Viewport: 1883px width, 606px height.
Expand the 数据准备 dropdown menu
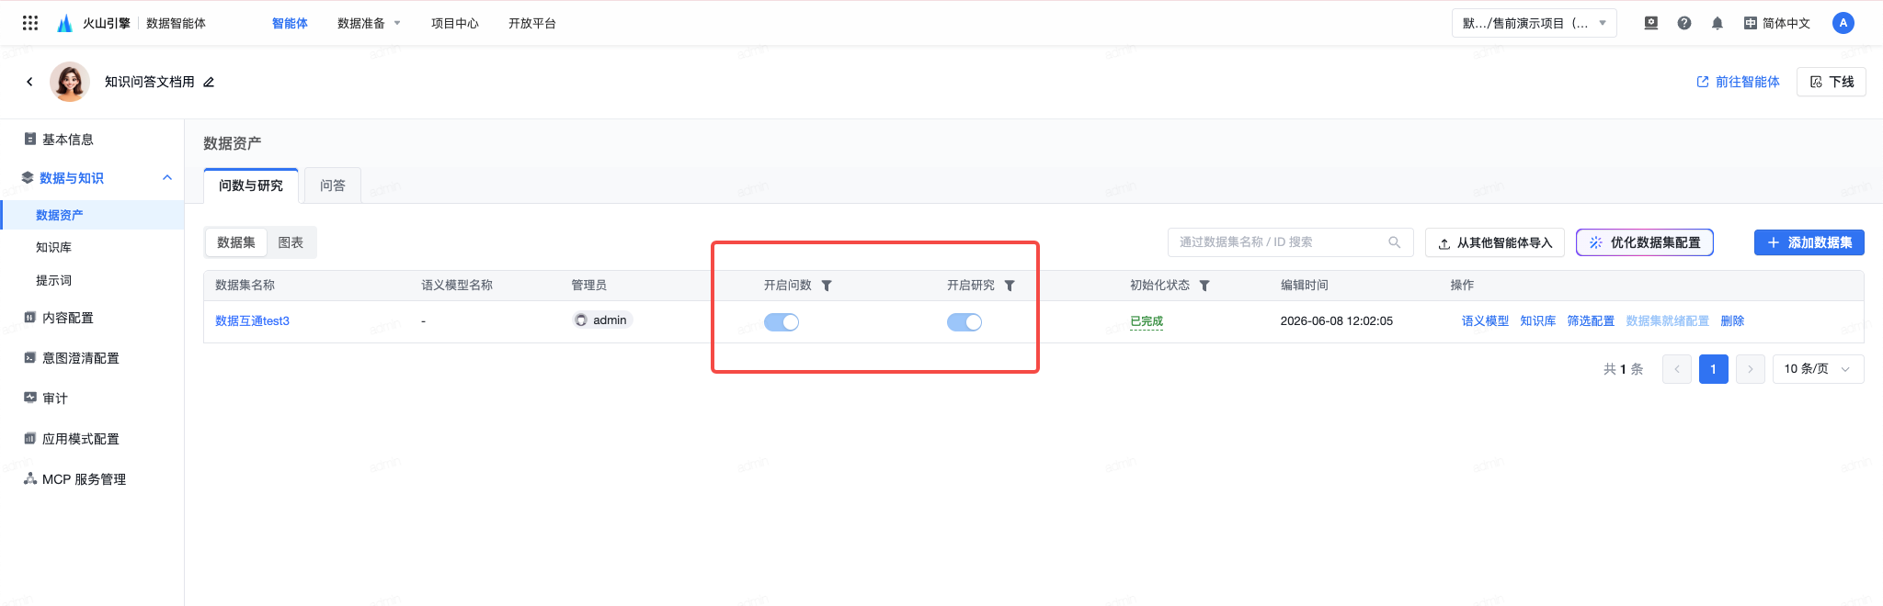[x=369, y=23]
